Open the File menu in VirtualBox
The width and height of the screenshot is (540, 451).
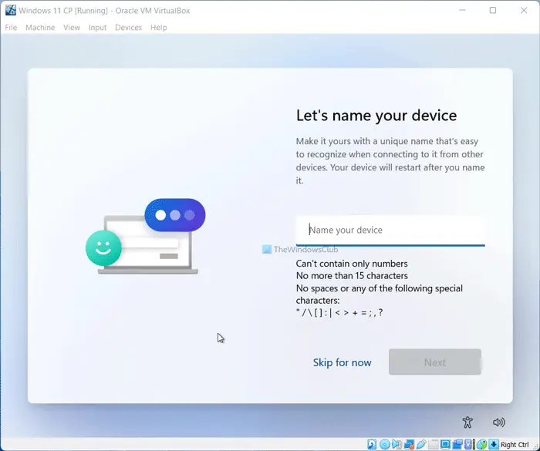11,28
